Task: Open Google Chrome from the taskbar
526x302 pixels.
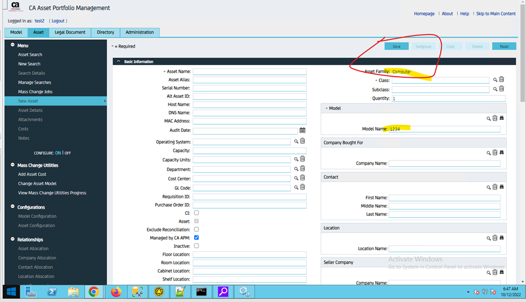Action: (x=93, y=292)
